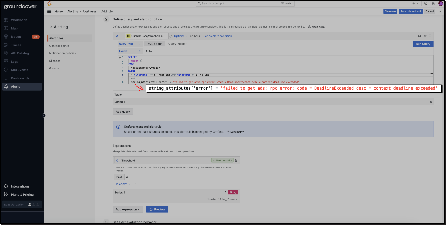Click the purple user avatar
The height and width of the screenshot is (225, 446).
tap(440, 3)
